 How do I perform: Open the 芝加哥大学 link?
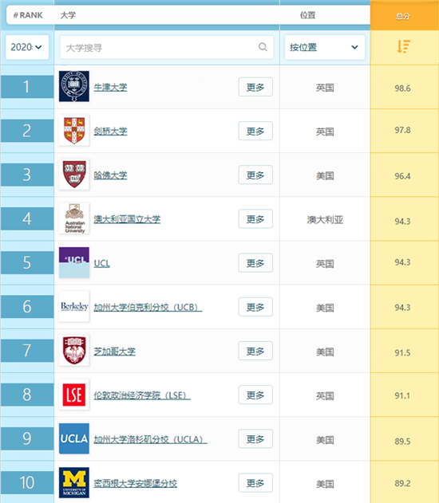115,352
